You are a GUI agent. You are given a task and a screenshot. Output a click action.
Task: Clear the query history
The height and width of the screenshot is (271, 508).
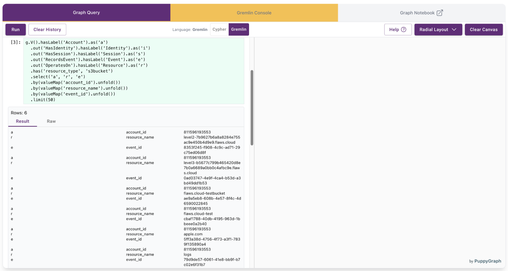(47, 29)
